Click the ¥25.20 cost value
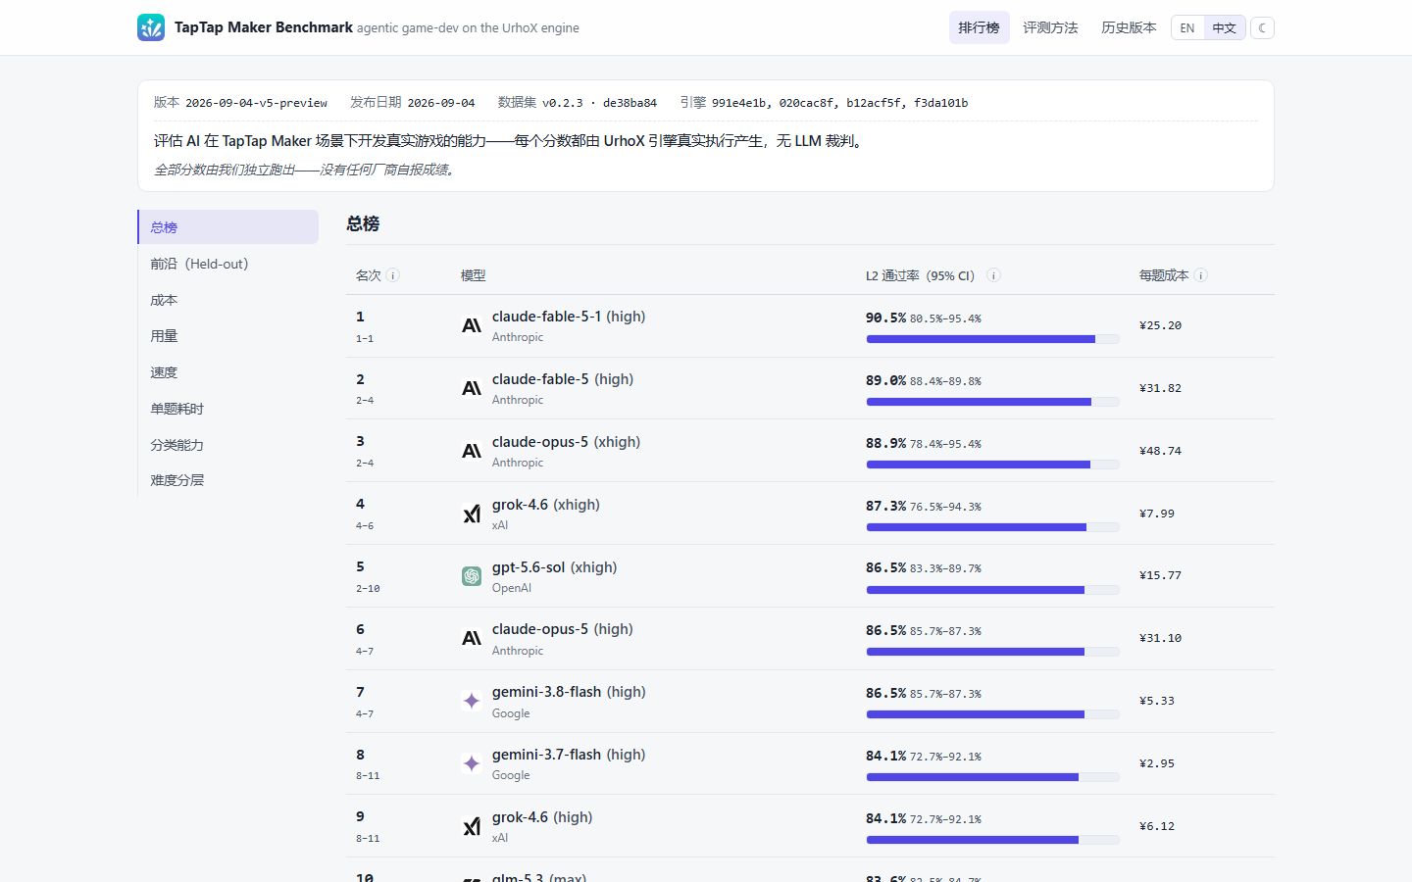Image resolution: width=1412 pixels, height=882 pixels. pos(1160,325)
